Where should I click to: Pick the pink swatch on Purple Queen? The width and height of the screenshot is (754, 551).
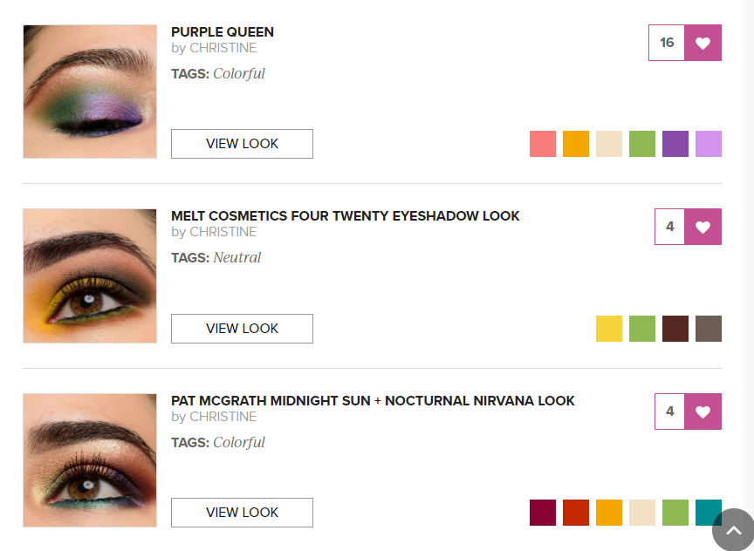click(x=543, y=144)
